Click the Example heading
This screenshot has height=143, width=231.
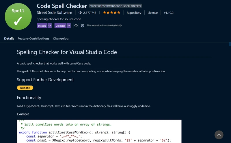click(23, 114)
